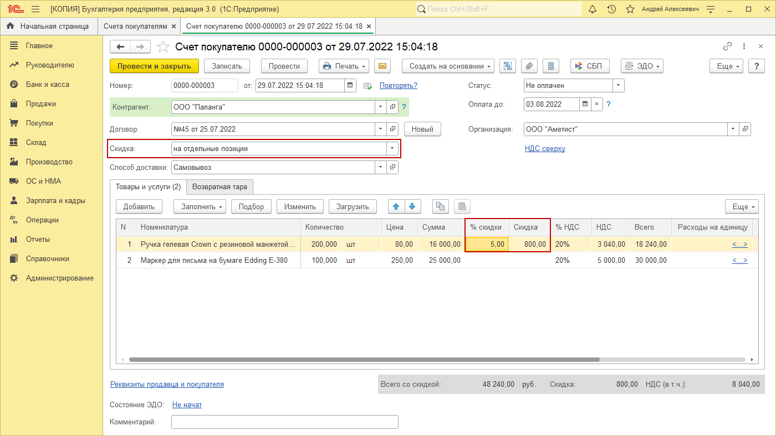Open document structure of subordination icon
Image resolution: width=776 pixels, height=436 pixels.
pyautogui.click(x=507, y=66)
